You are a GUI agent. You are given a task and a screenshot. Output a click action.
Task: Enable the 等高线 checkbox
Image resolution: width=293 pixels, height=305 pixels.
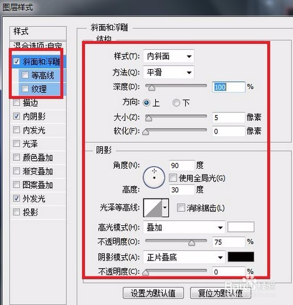coord(25,75)
